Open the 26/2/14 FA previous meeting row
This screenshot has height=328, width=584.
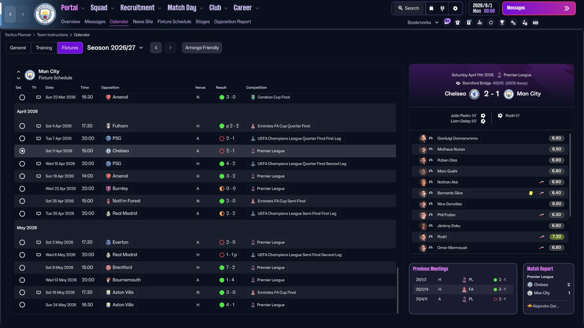coord(463,289)
